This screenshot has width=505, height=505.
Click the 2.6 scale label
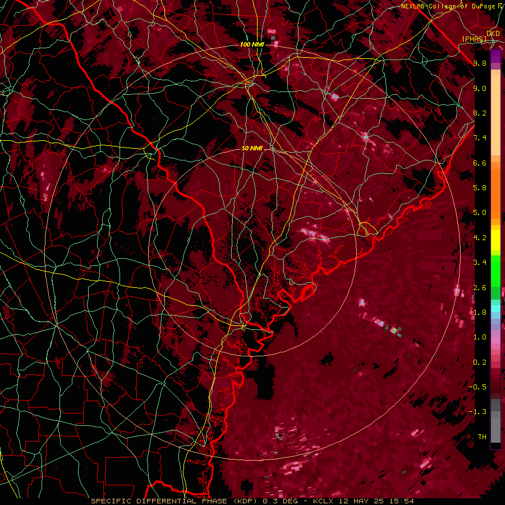tap(480, 288)
